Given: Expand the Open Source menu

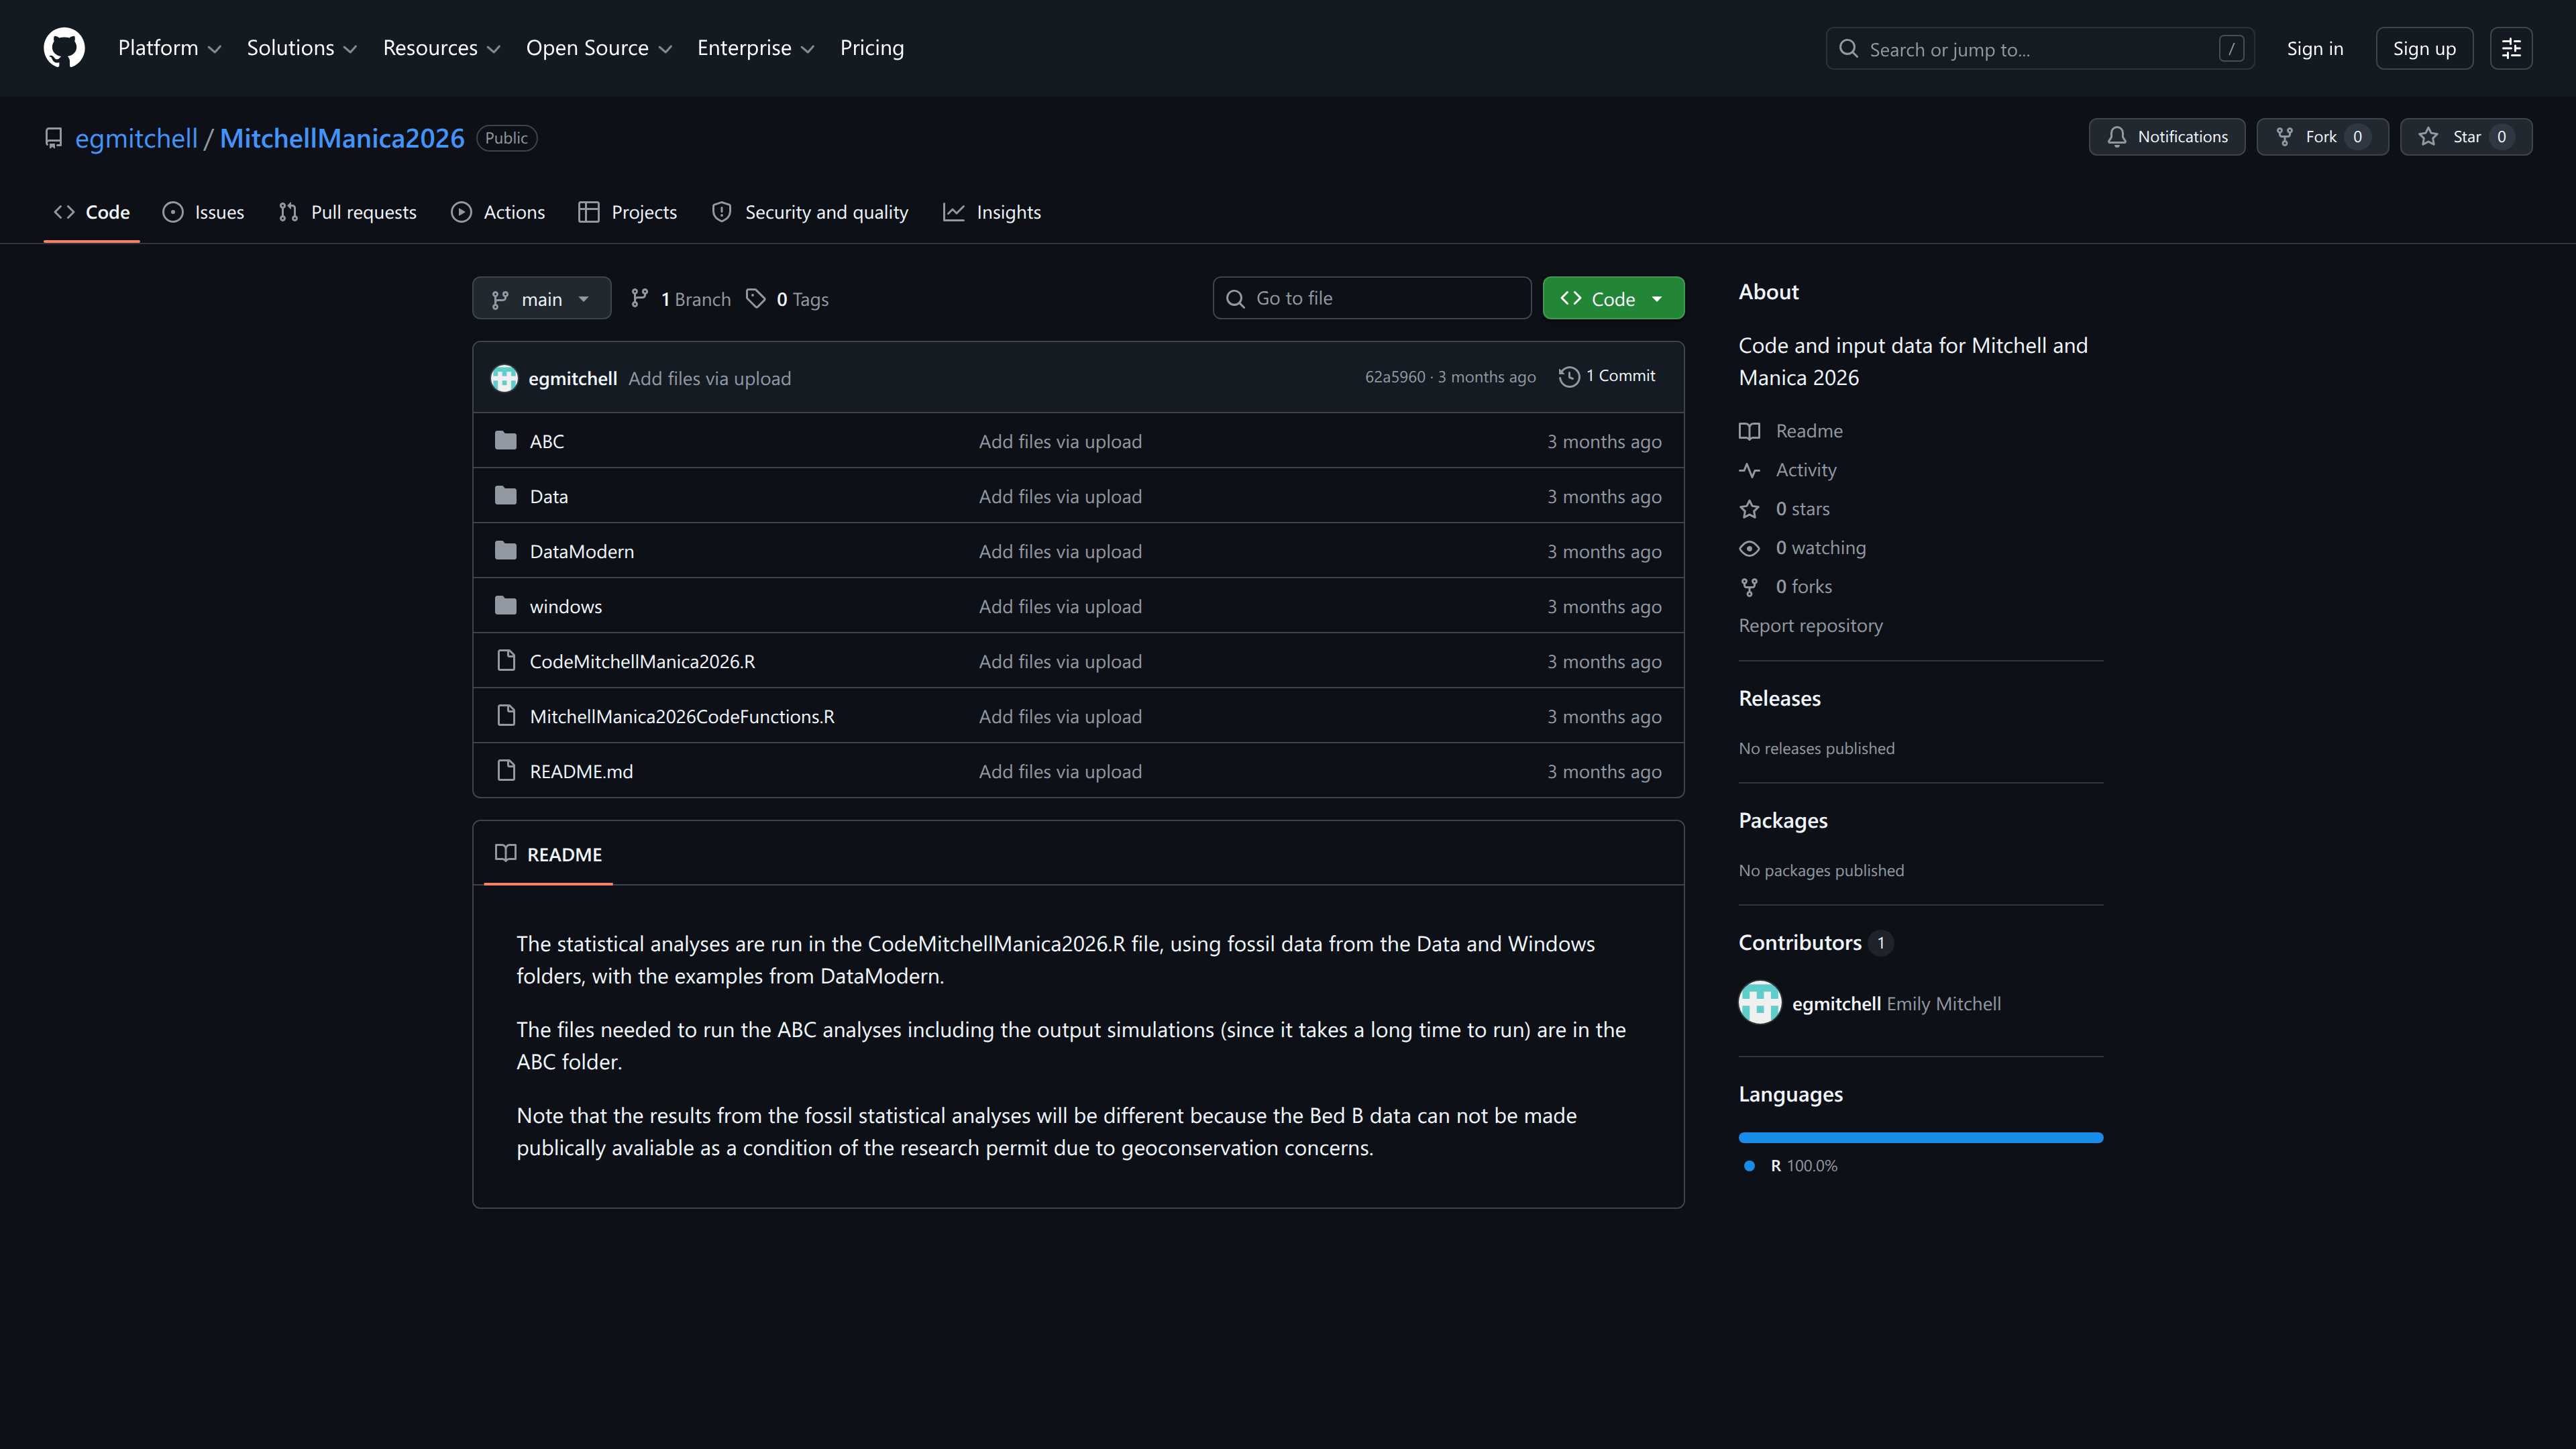Looking at the screenshot, I should pyautogui.click(x=598, y=48).
